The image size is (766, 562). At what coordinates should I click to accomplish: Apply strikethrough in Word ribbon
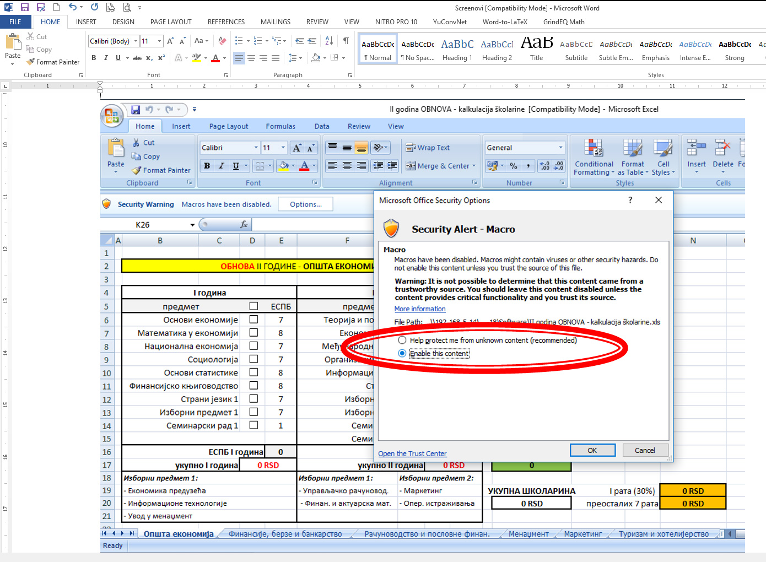pos(137,58)
